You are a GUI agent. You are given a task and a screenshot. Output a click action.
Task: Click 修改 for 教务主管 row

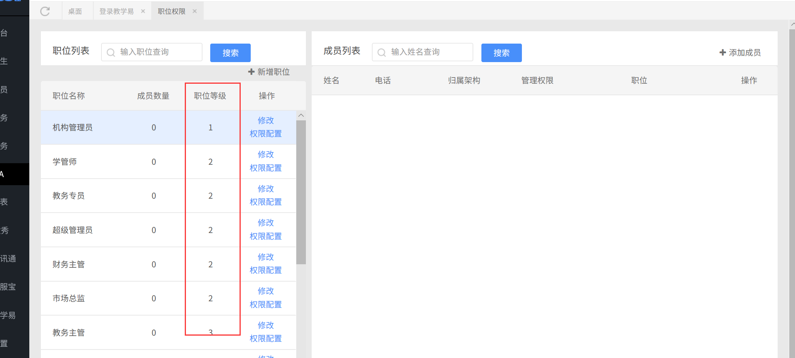pos(266,325)
